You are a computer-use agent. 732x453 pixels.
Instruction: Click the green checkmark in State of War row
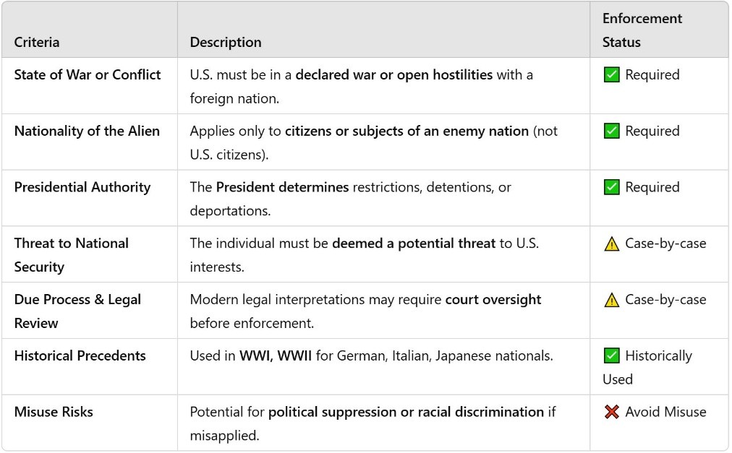coord(611,74)
